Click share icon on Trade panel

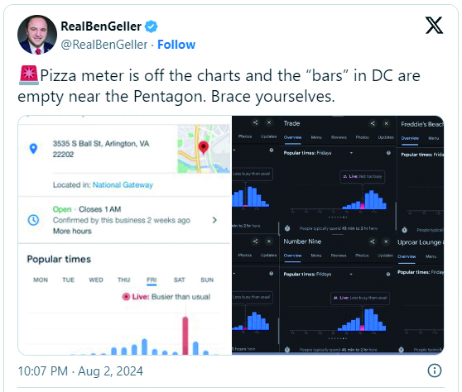tap(373, 123)
